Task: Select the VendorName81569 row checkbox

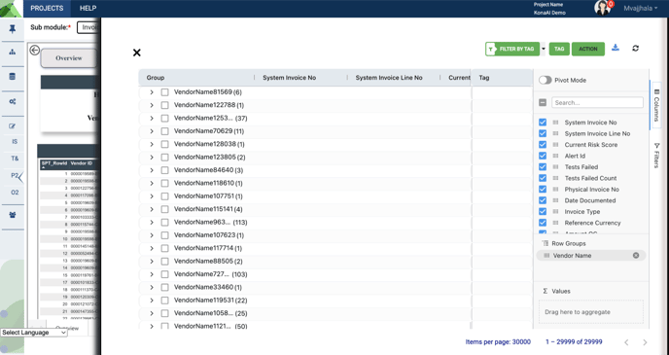Action: [x=164, y=92]
